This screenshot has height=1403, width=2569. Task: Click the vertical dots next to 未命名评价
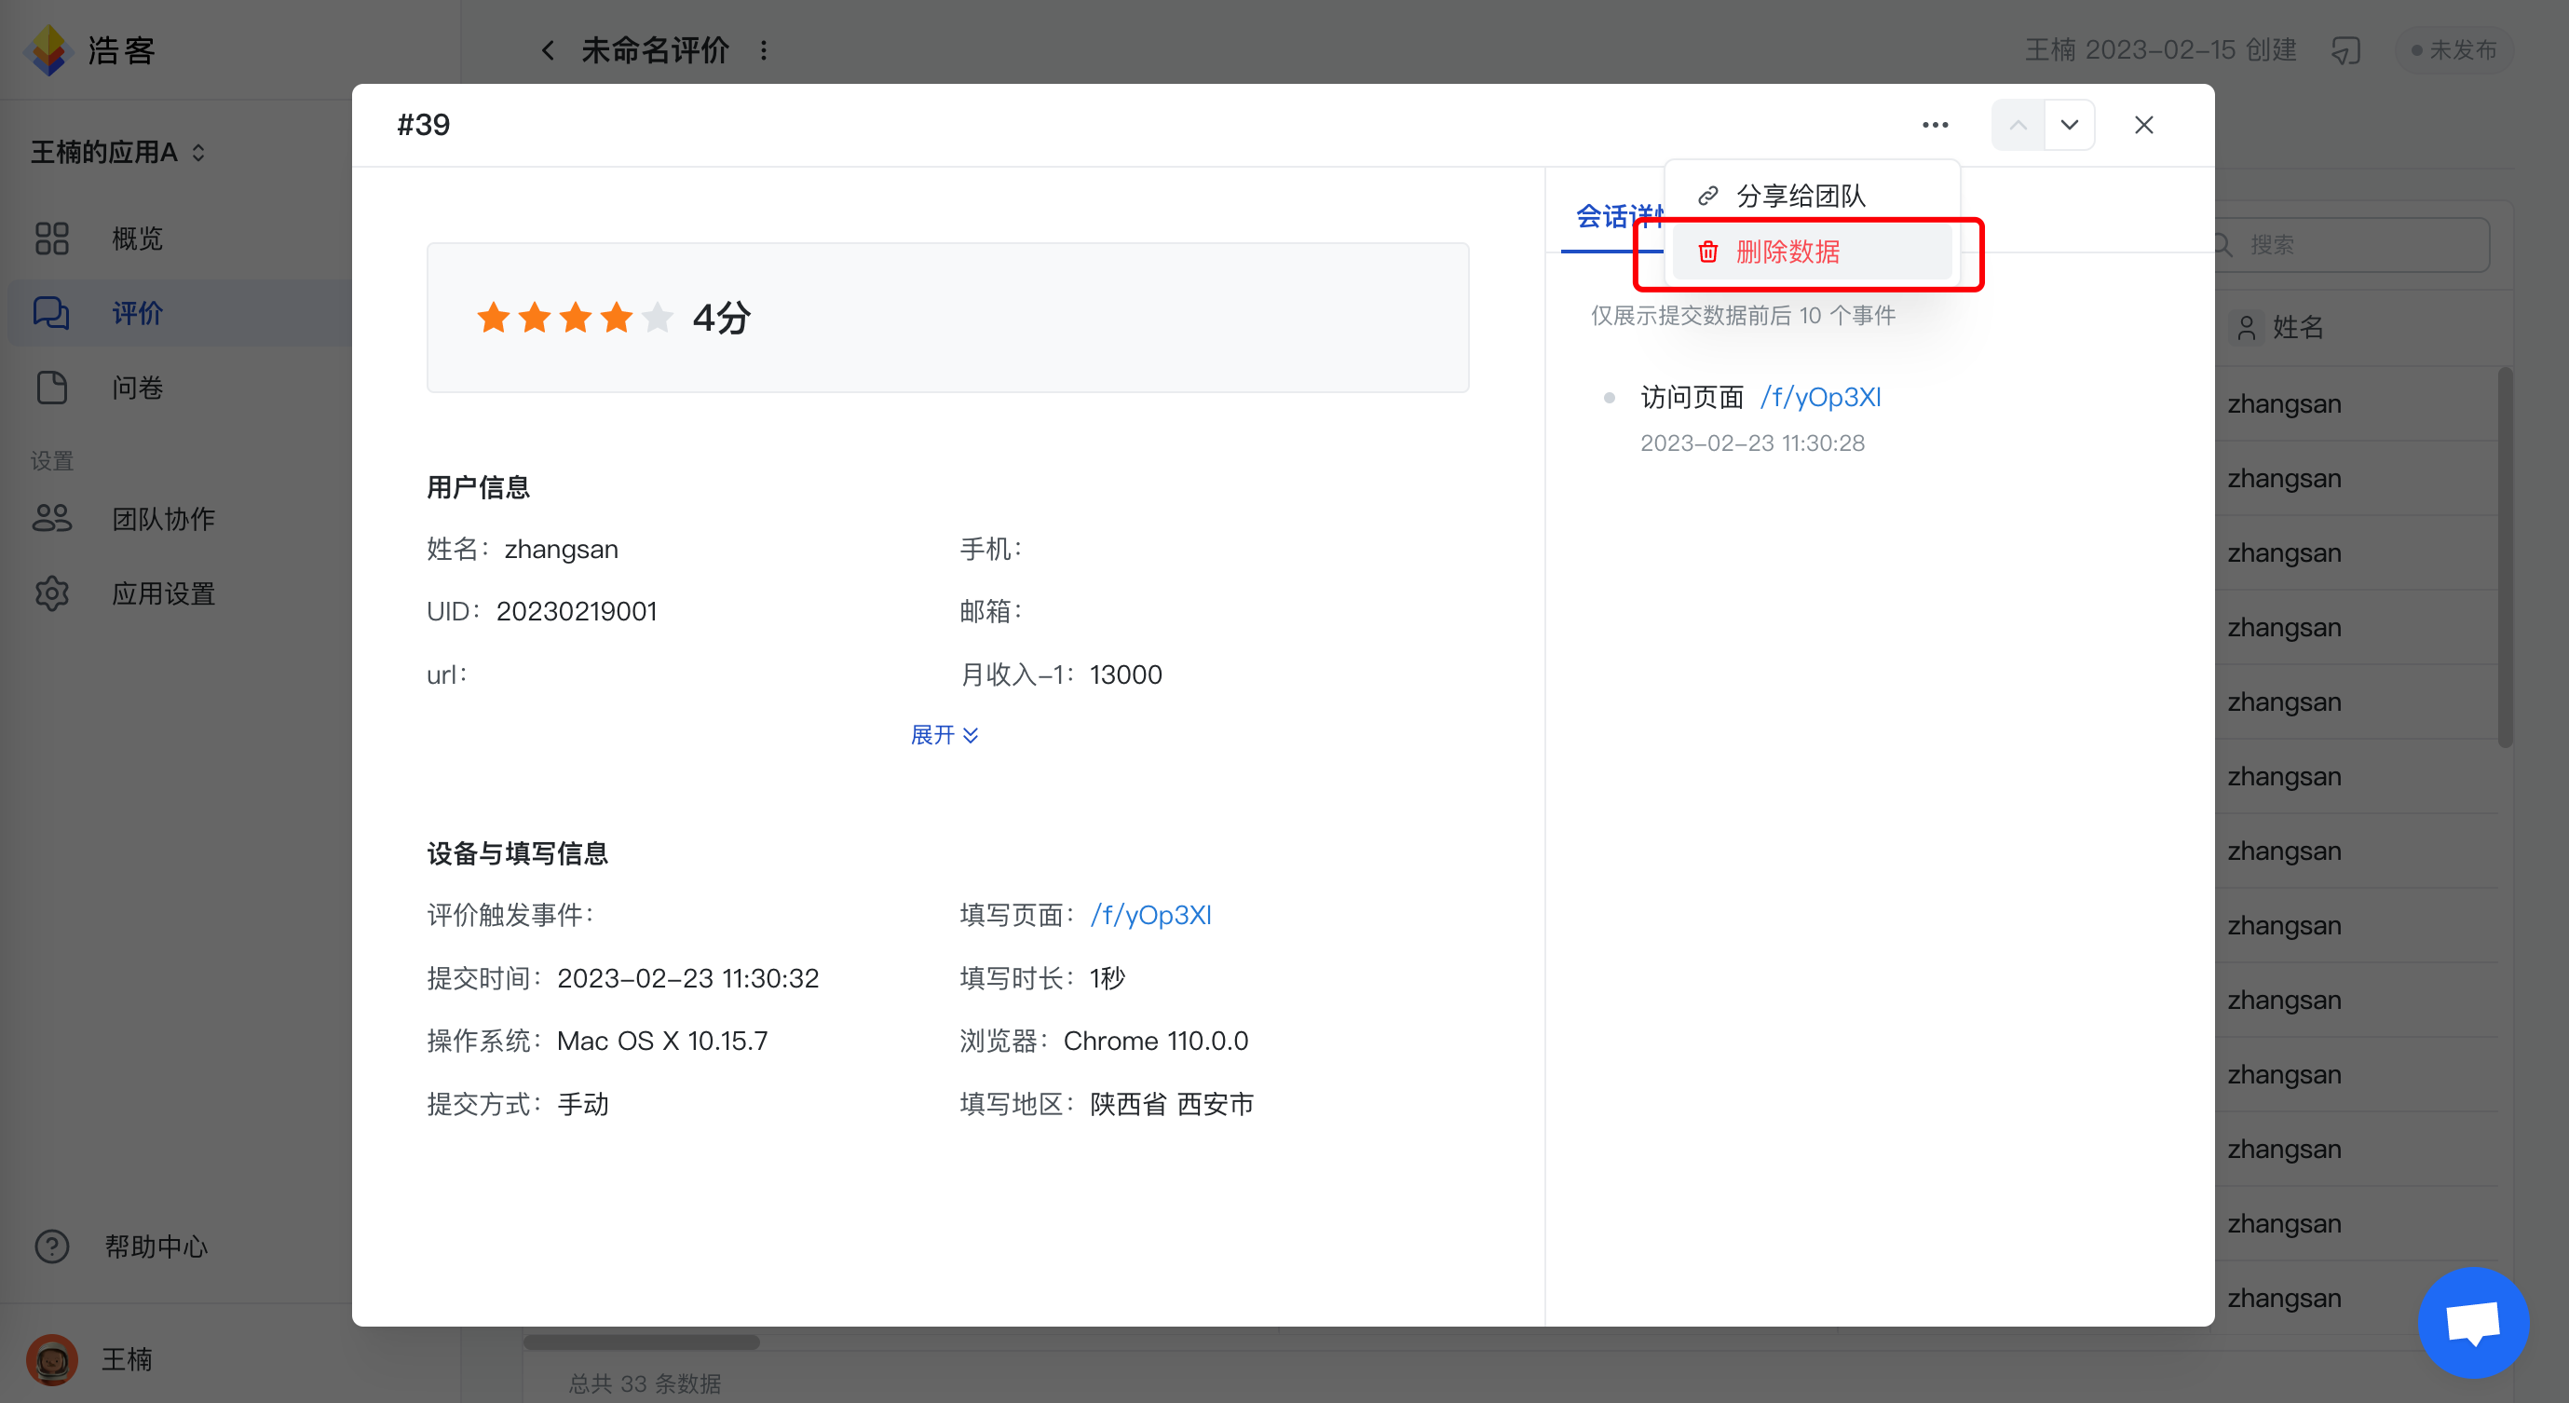[764, 50]
